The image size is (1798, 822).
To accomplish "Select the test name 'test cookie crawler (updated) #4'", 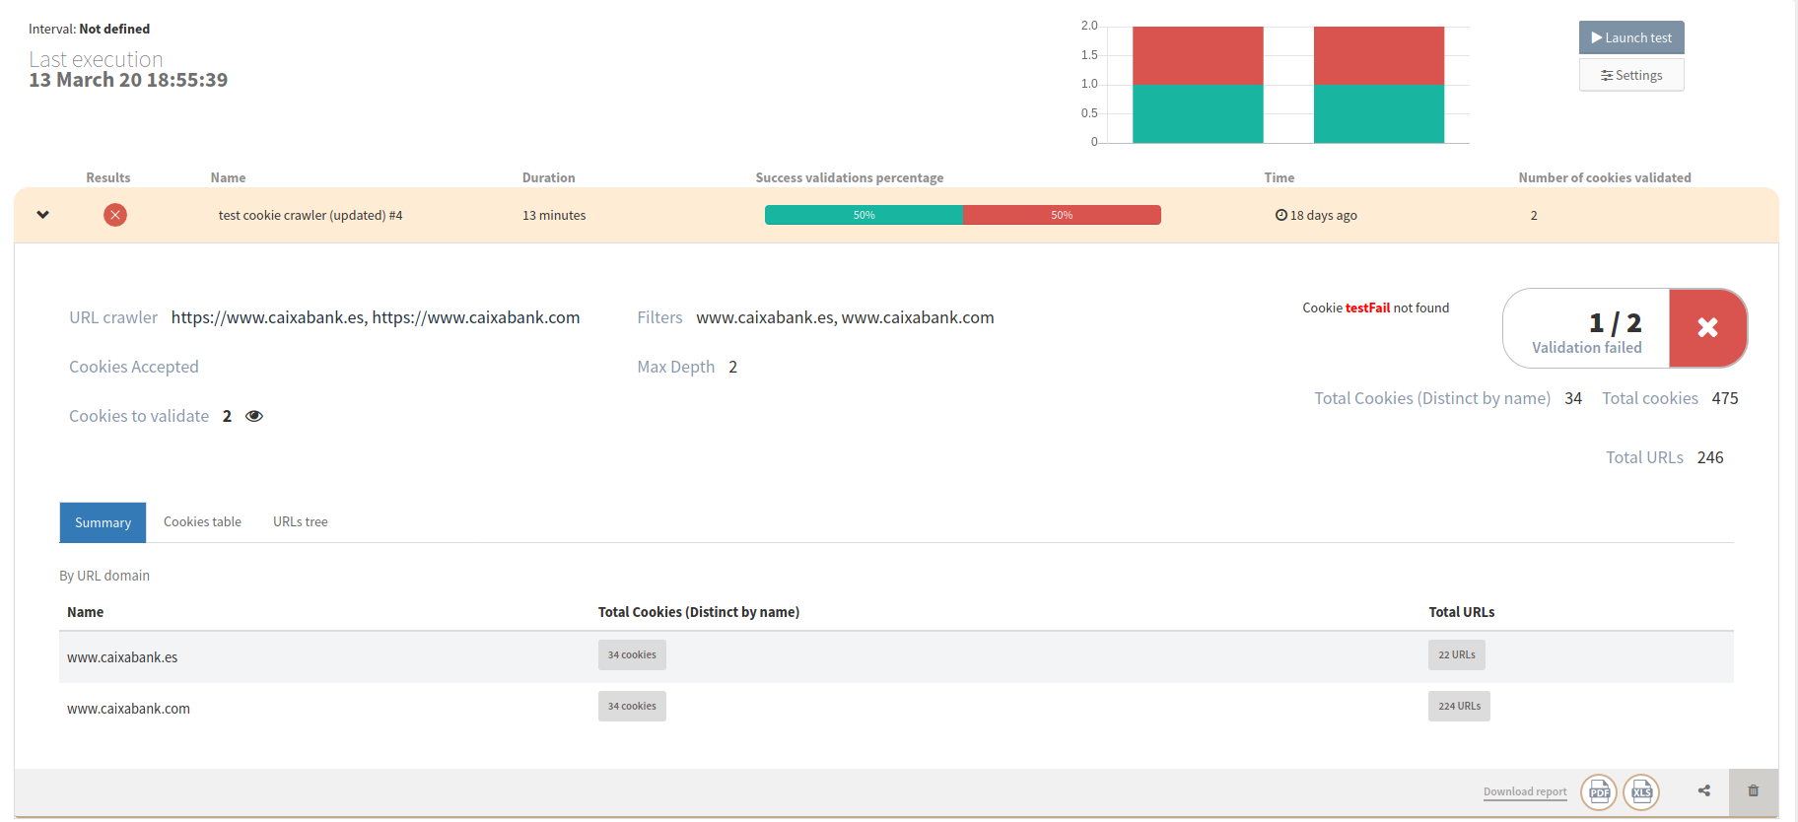I will (x=311, y=216).
